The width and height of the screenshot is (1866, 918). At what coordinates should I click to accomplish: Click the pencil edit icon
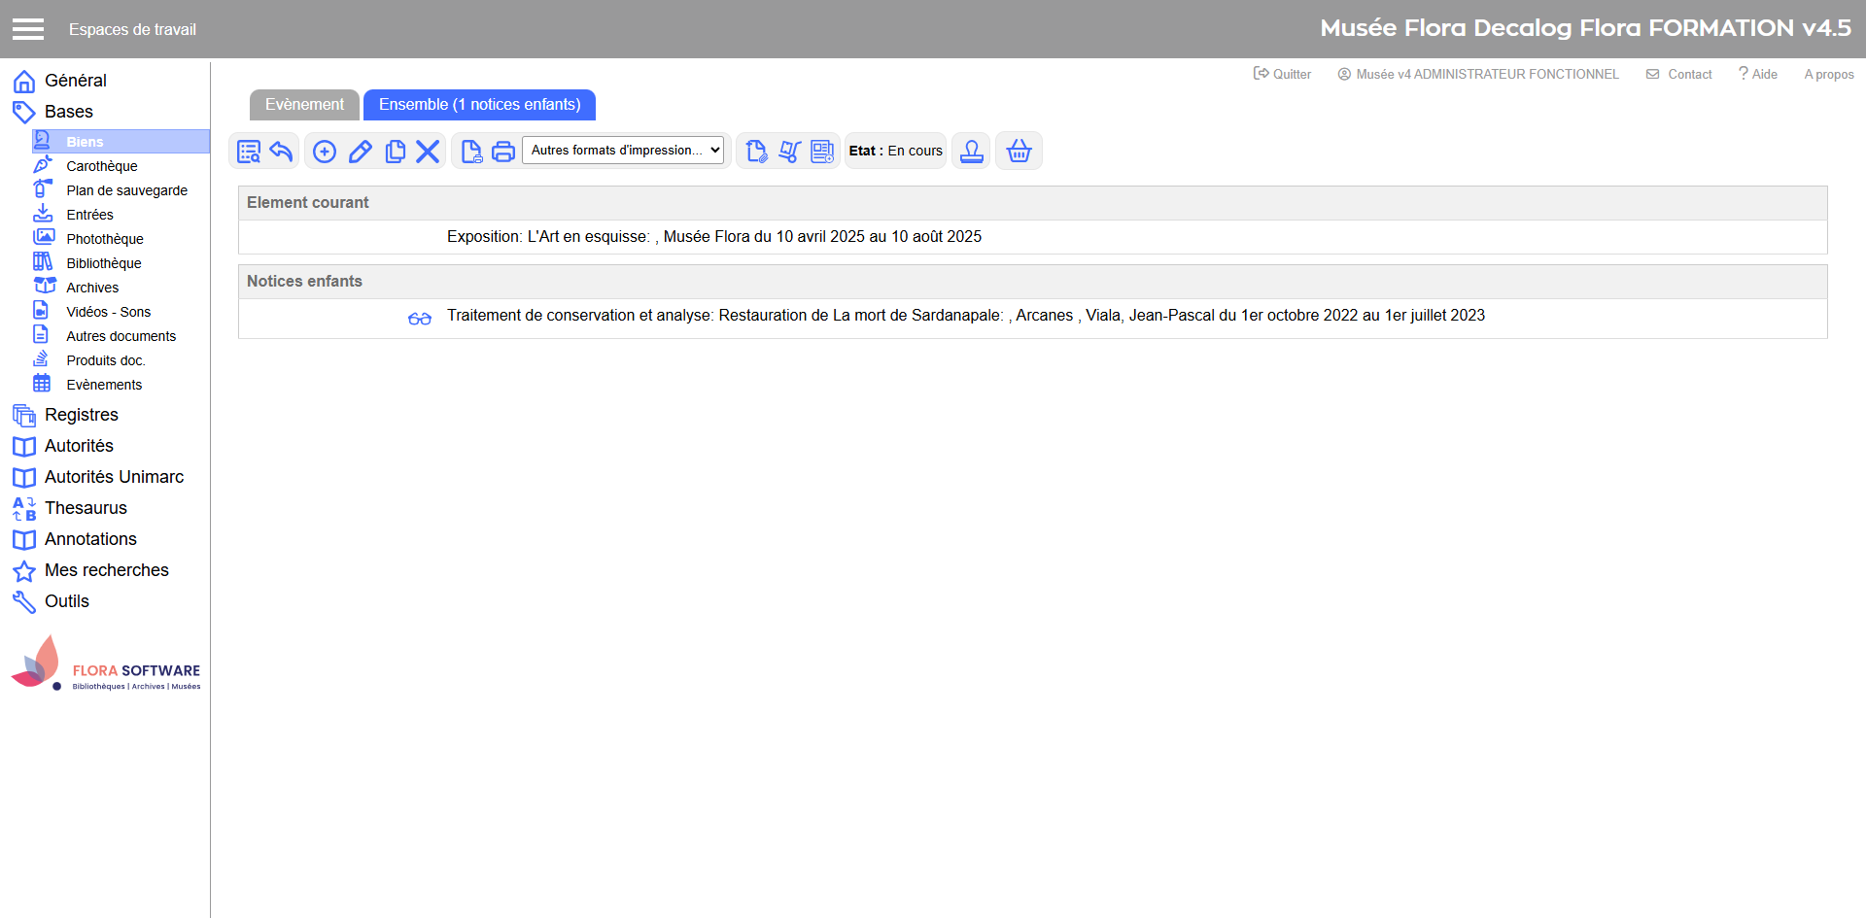tap(360, 152)
